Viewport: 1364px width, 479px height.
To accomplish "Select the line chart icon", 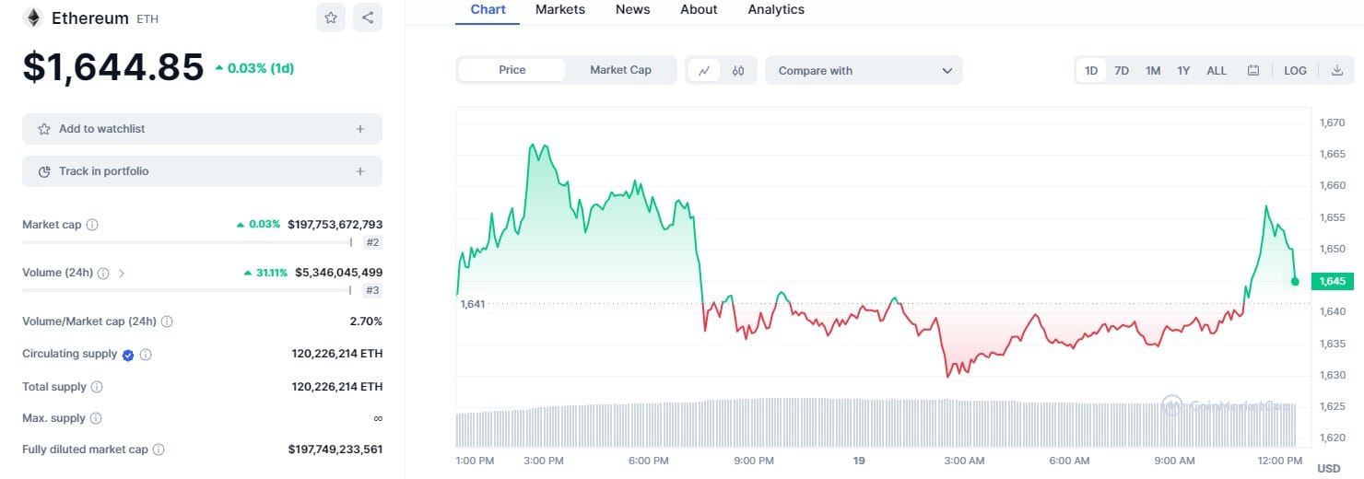I will click(x=704, y=70).
